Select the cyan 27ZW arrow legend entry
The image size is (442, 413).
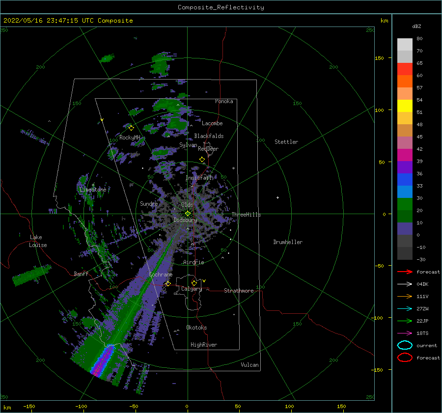(x=405, y=309)
